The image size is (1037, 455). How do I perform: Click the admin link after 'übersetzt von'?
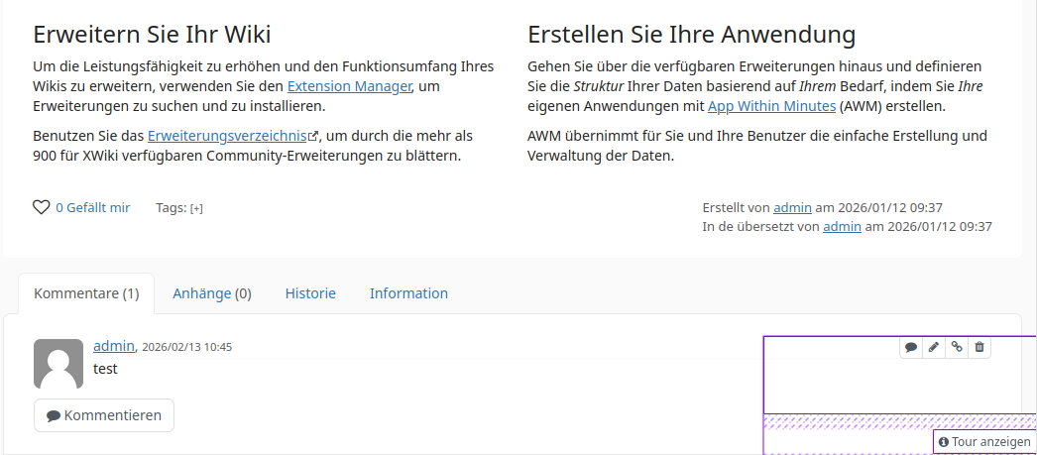point(842,226)
